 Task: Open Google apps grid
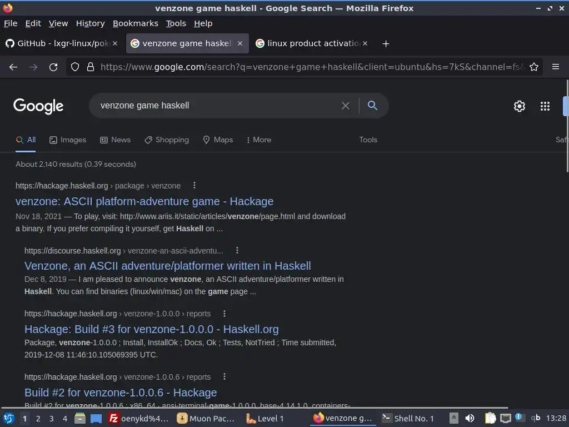(545, 106)
